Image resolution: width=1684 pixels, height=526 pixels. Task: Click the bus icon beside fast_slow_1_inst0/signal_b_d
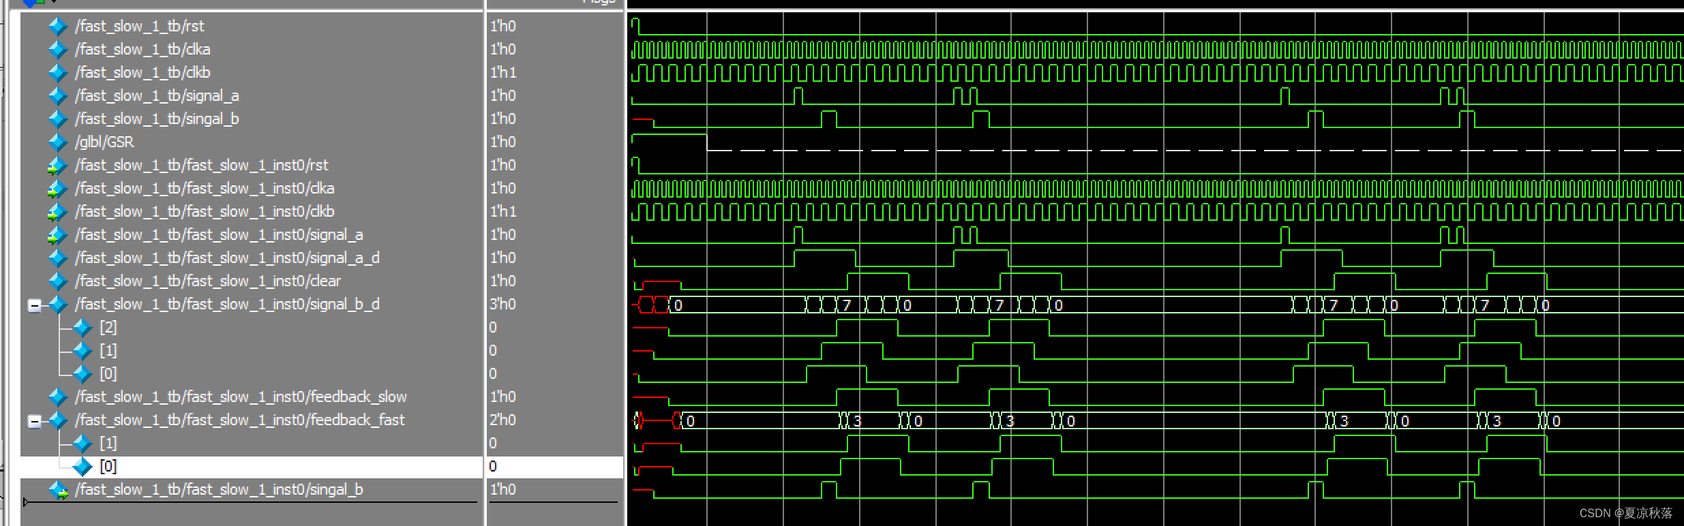point(58,305)
